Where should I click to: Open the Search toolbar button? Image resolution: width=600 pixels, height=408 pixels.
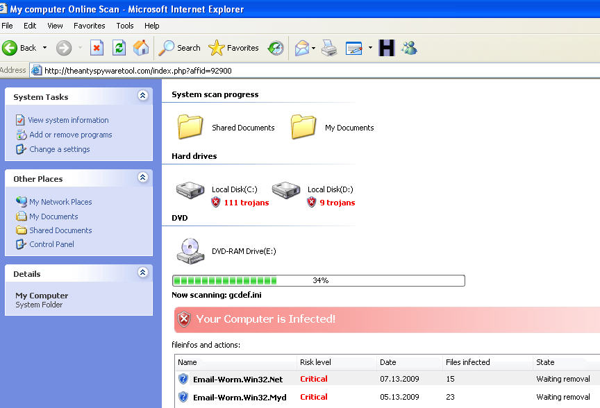pos(179,48)
